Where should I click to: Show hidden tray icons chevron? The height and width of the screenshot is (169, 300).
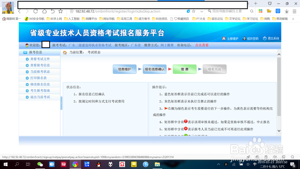[x=218, y=164]
